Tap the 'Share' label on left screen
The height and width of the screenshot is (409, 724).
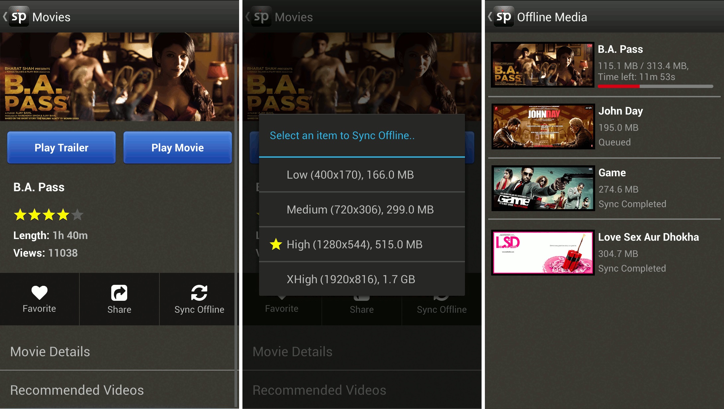[119, 309]
